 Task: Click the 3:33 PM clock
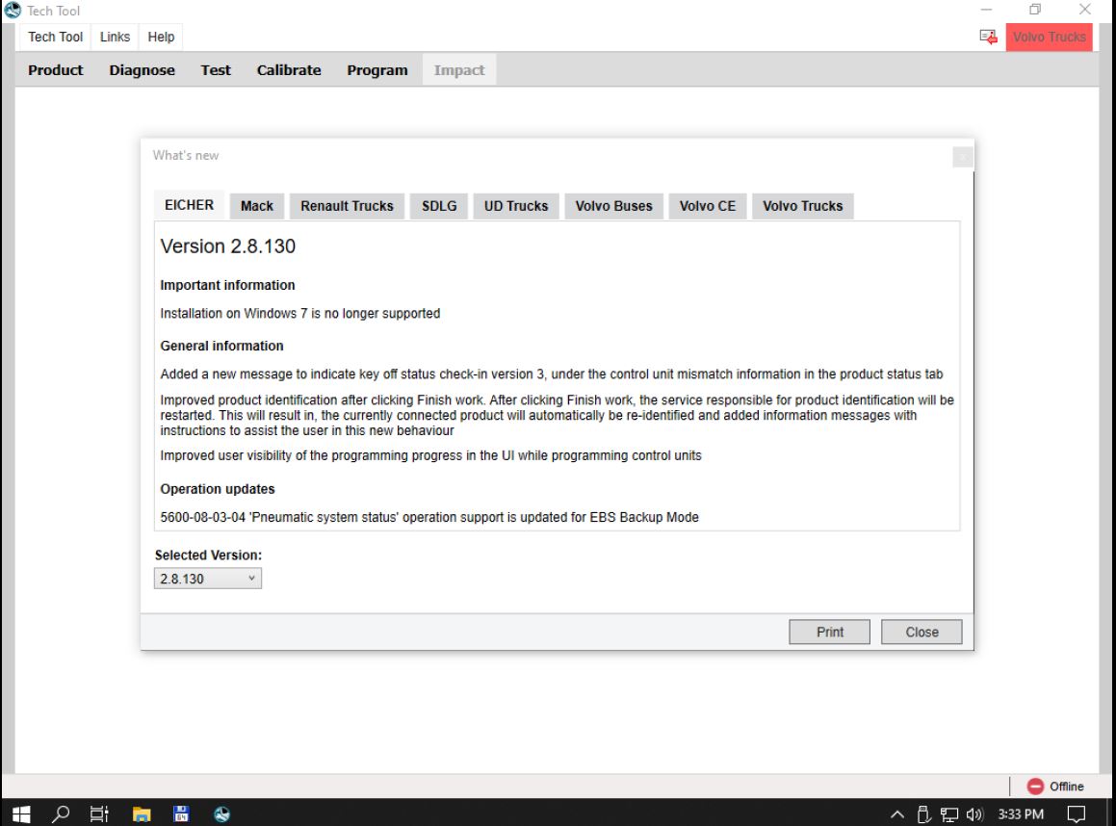pos(1021,814)
